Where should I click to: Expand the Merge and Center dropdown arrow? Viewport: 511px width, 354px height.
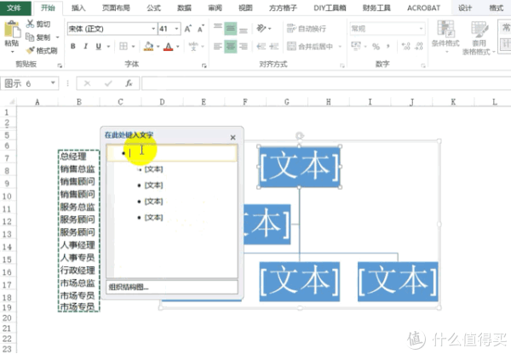(340, 47)
